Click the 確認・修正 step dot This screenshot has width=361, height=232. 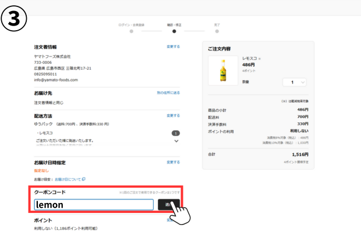[x=174, y=31]
